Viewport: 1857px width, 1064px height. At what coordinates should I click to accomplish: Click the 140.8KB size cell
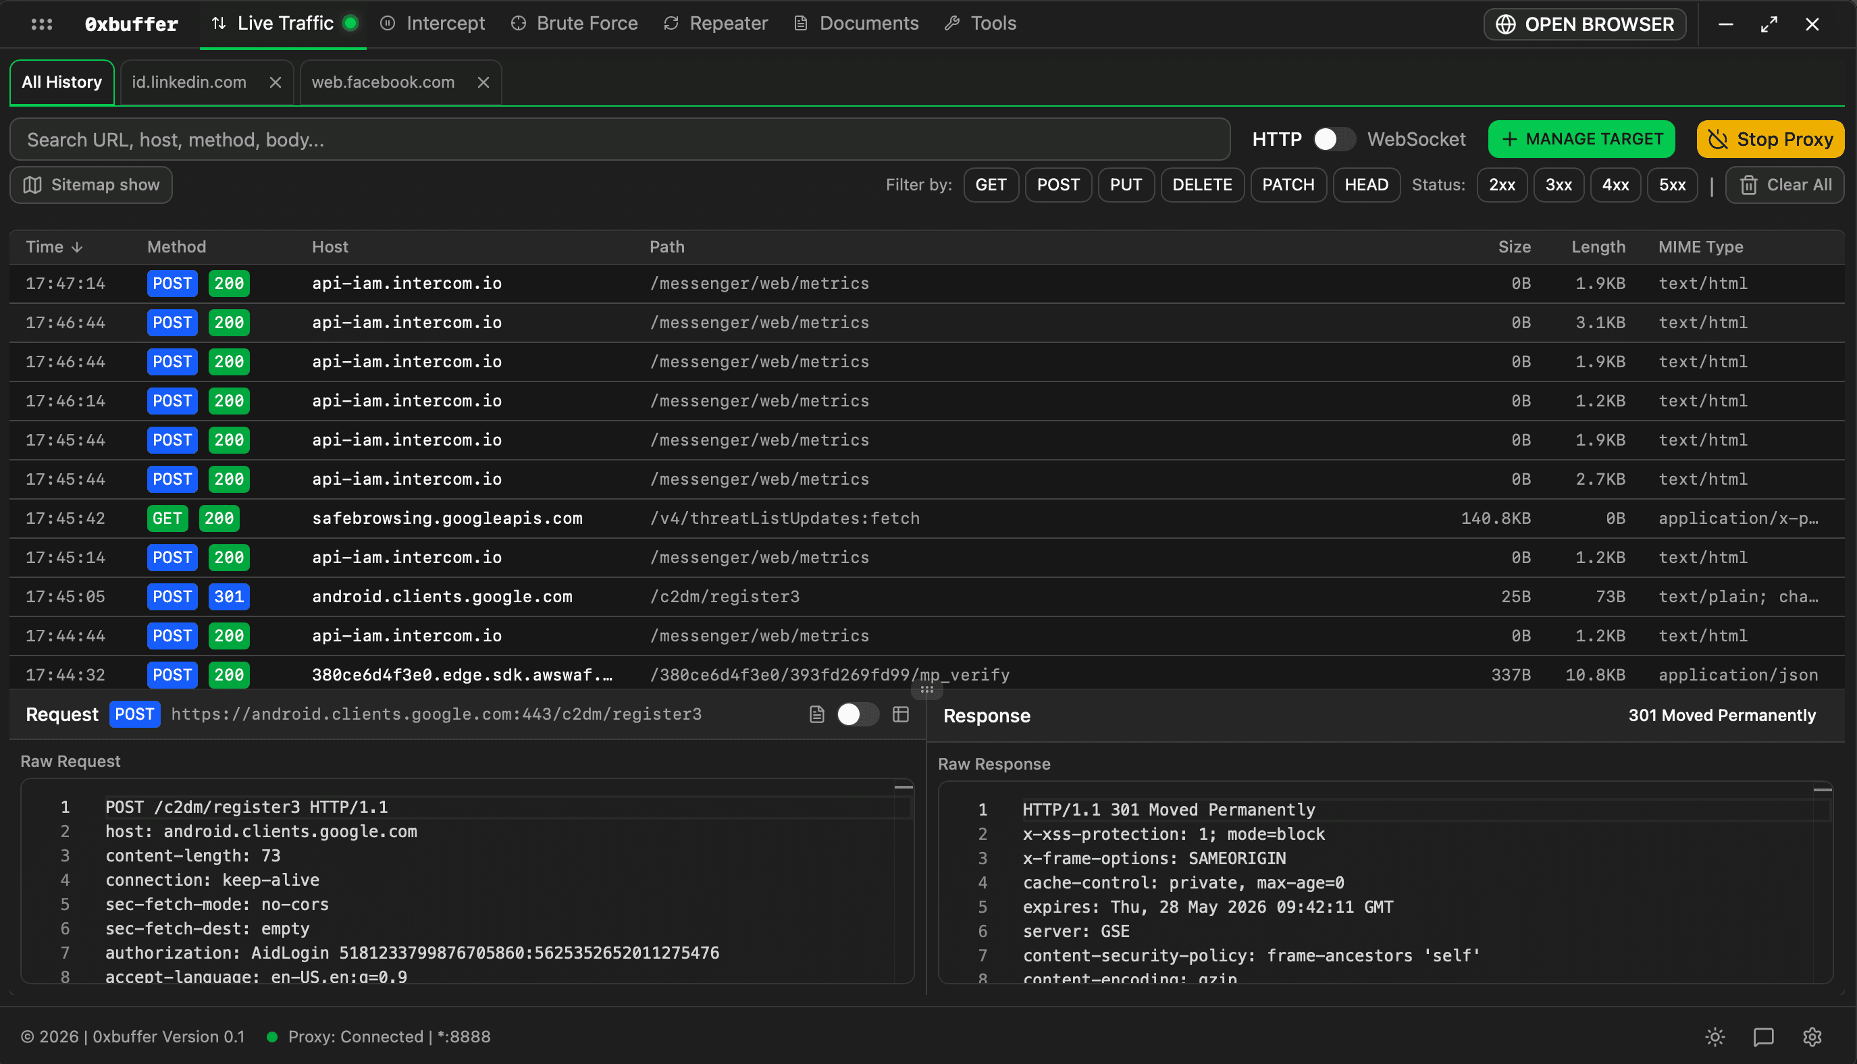tap(1495, 519)
